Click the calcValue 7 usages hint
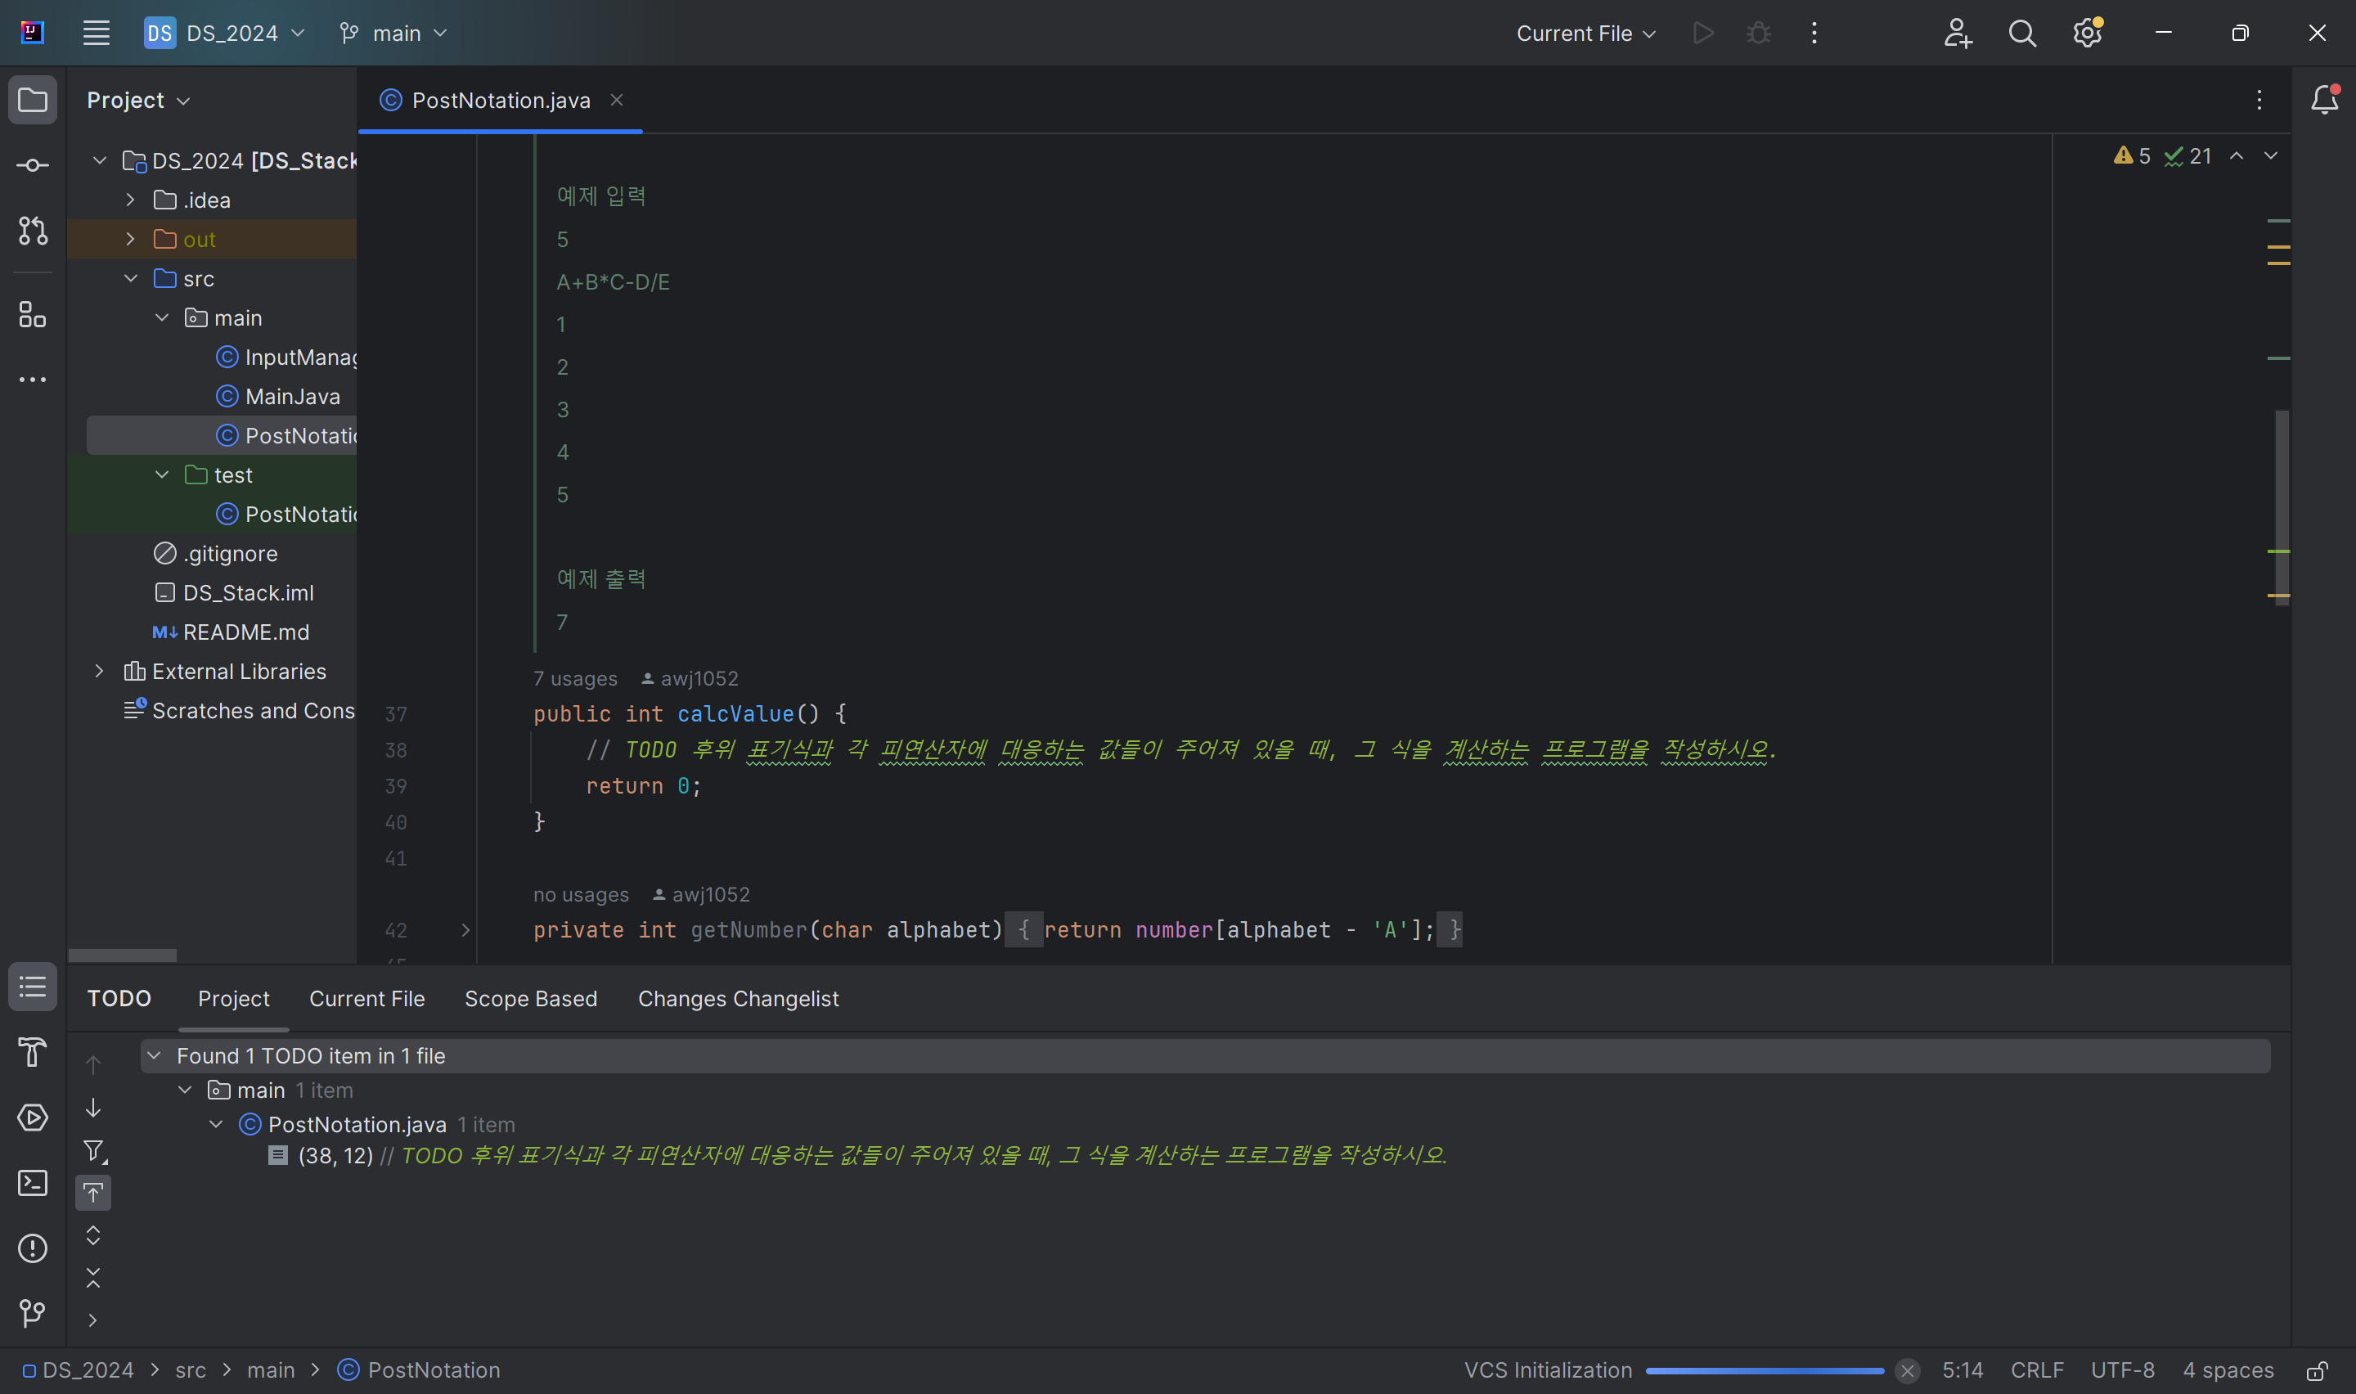Screen dimensions: 2356x1394 (x=574, y=678)
